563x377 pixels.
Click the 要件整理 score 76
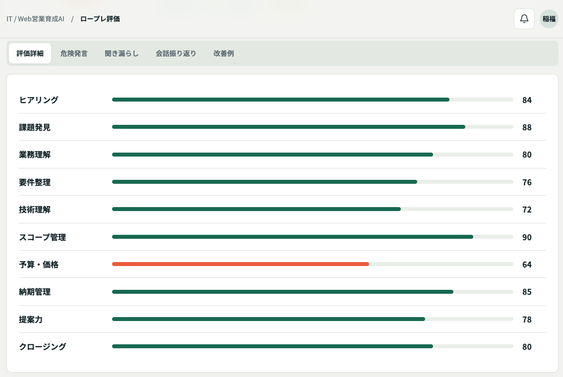(527, 182)
